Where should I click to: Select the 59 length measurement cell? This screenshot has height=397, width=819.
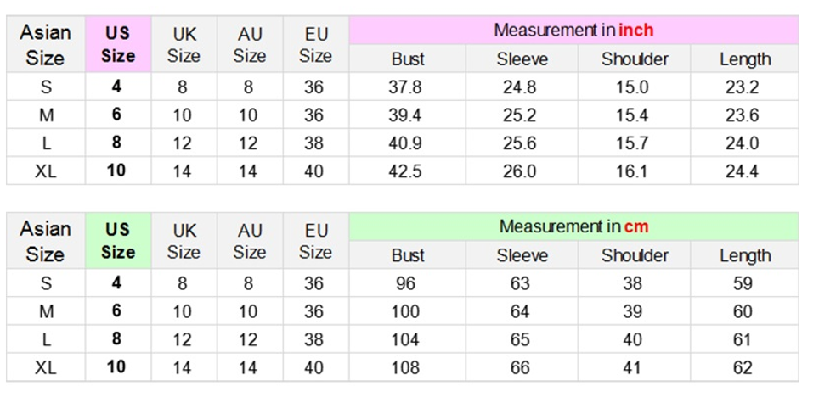743,283
